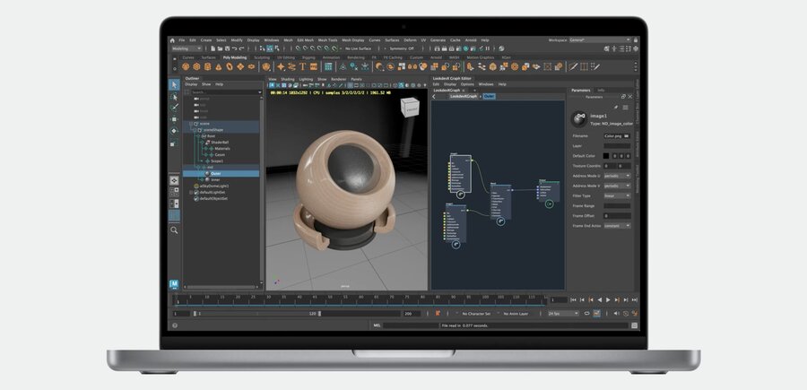Click the Frame Offset input field
This screenshot has height=390, width=807.
tap(617, 215)
